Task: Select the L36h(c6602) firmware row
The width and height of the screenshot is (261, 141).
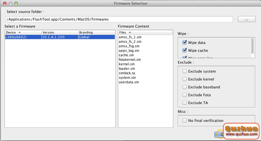Action: 60,37
